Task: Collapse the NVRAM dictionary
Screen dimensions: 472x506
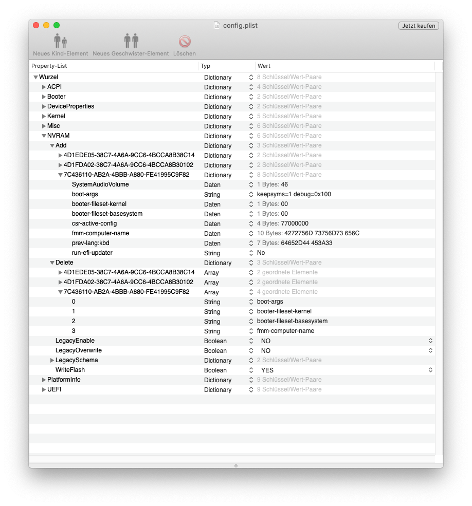Action: pos(44,136)
